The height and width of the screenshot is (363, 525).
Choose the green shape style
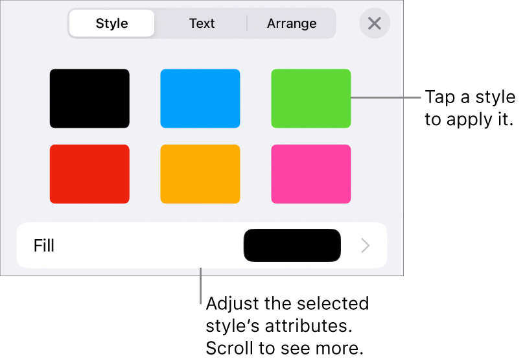coord(311,99)
